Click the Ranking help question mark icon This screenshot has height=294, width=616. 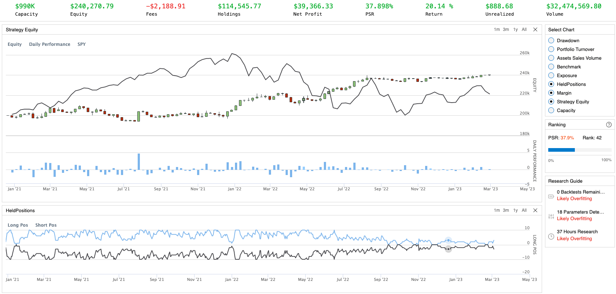609,124
